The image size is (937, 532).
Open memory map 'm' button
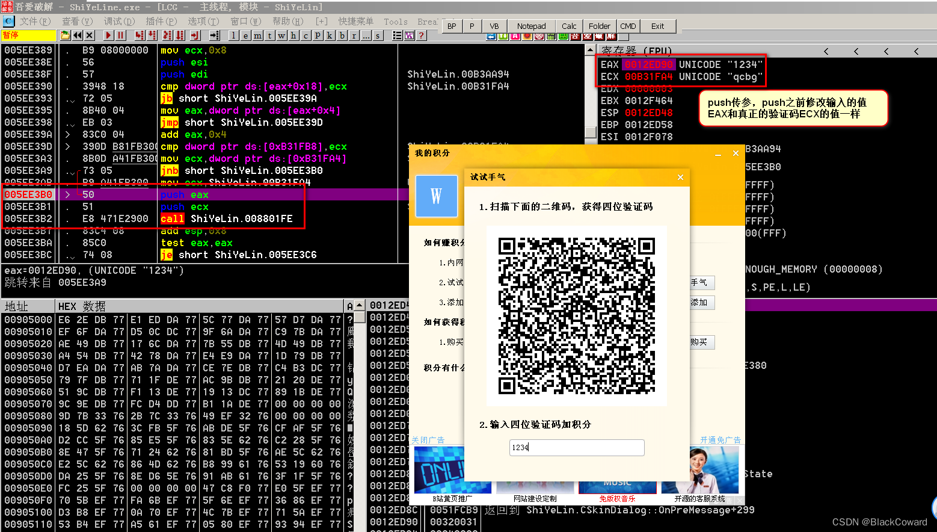257,36
